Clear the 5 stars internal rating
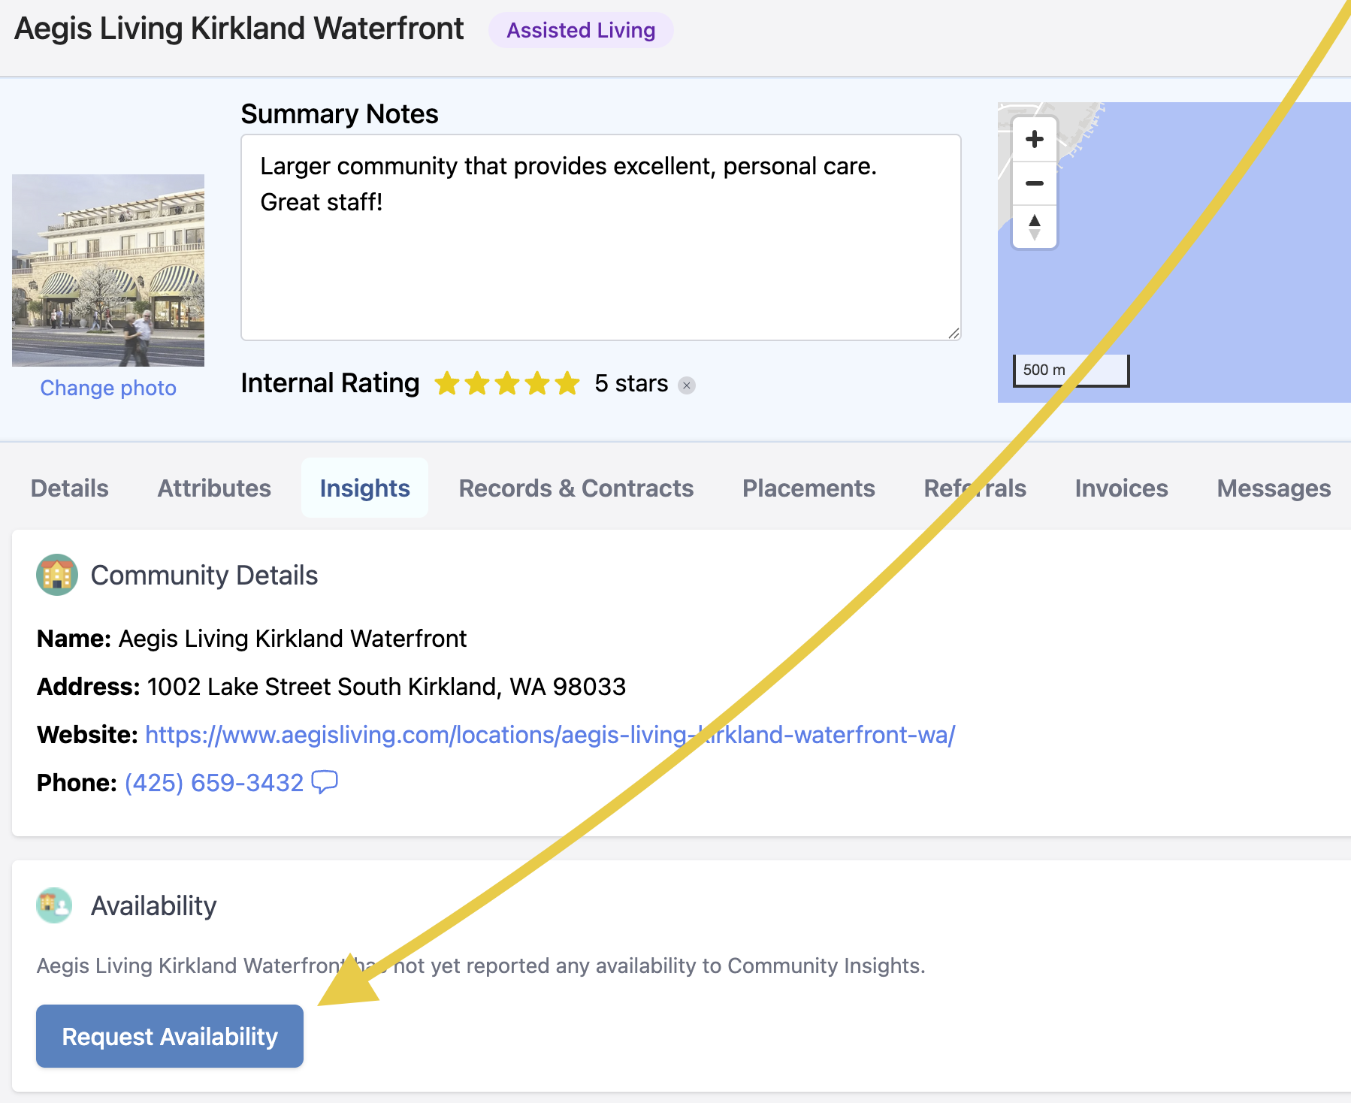The image size is (1351, 1103). point(686,385)
